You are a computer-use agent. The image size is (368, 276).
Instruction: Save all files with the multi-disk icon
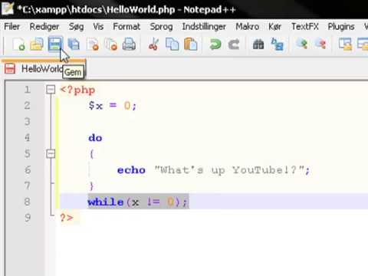pyautogui.click(x=74, y=44)
